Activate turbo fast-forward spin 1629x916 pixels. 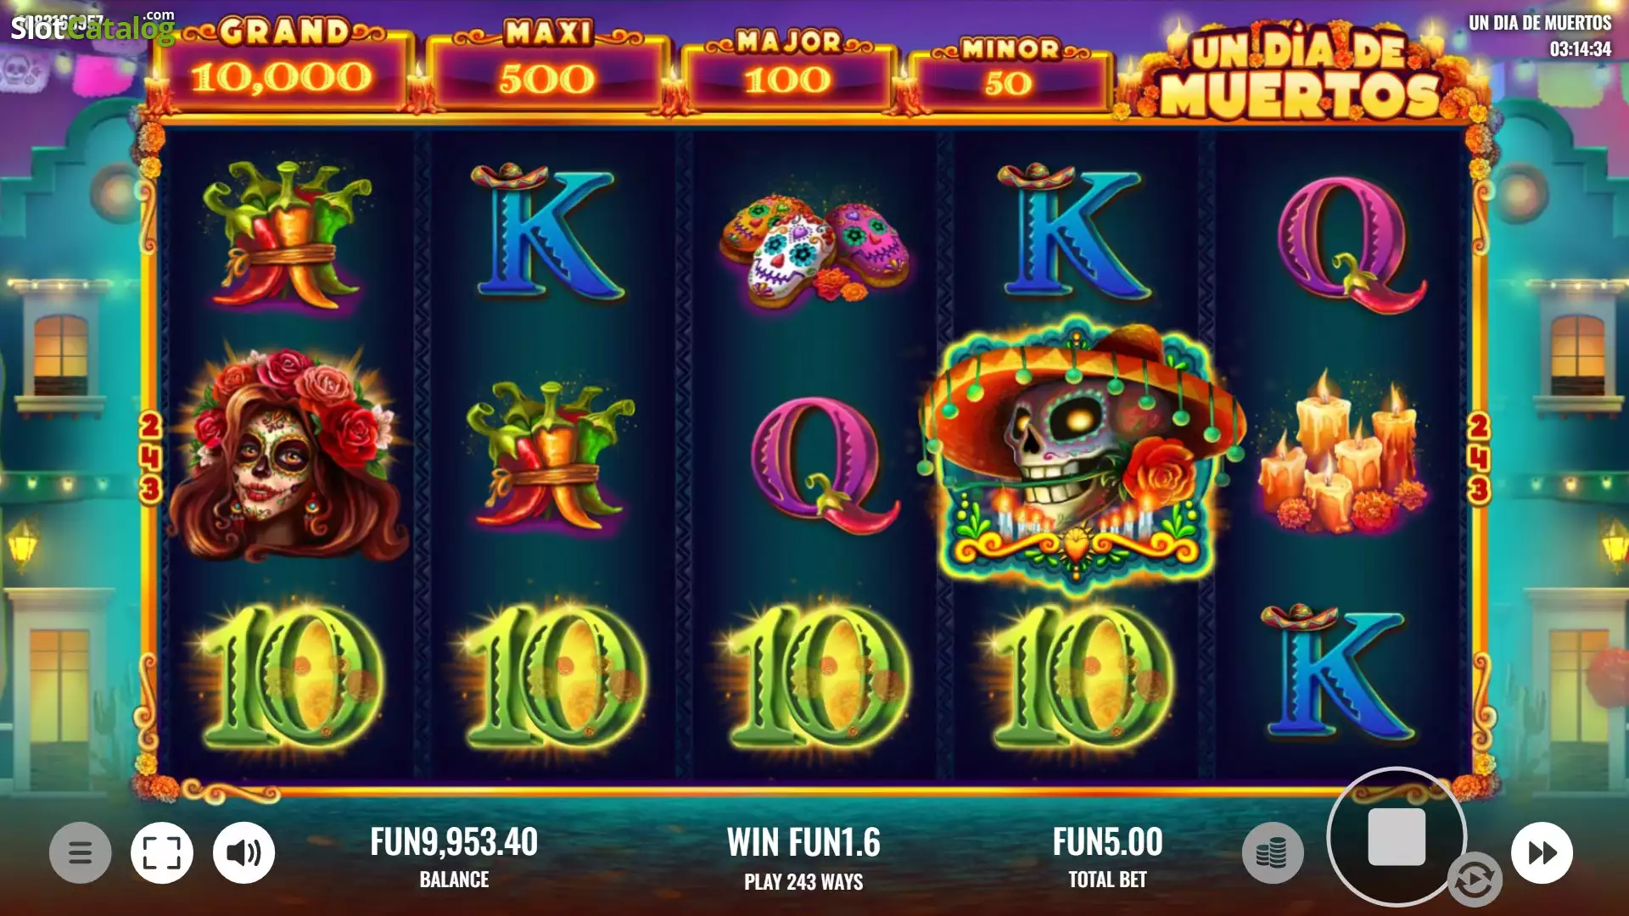tap(1542, 852)
